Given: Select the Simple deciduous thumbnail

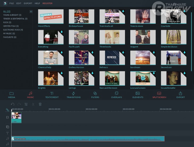Looking at the screenshot, I should pos(173,37).
